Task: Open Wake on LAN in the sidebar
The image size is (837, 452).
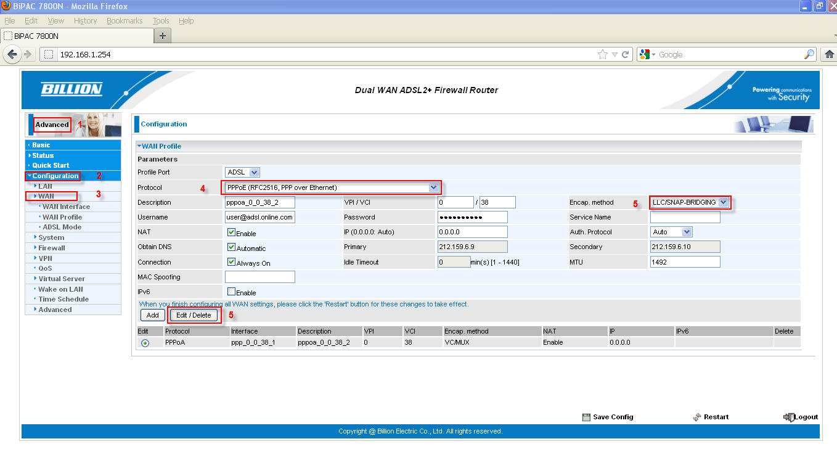Action: [60, 289]
